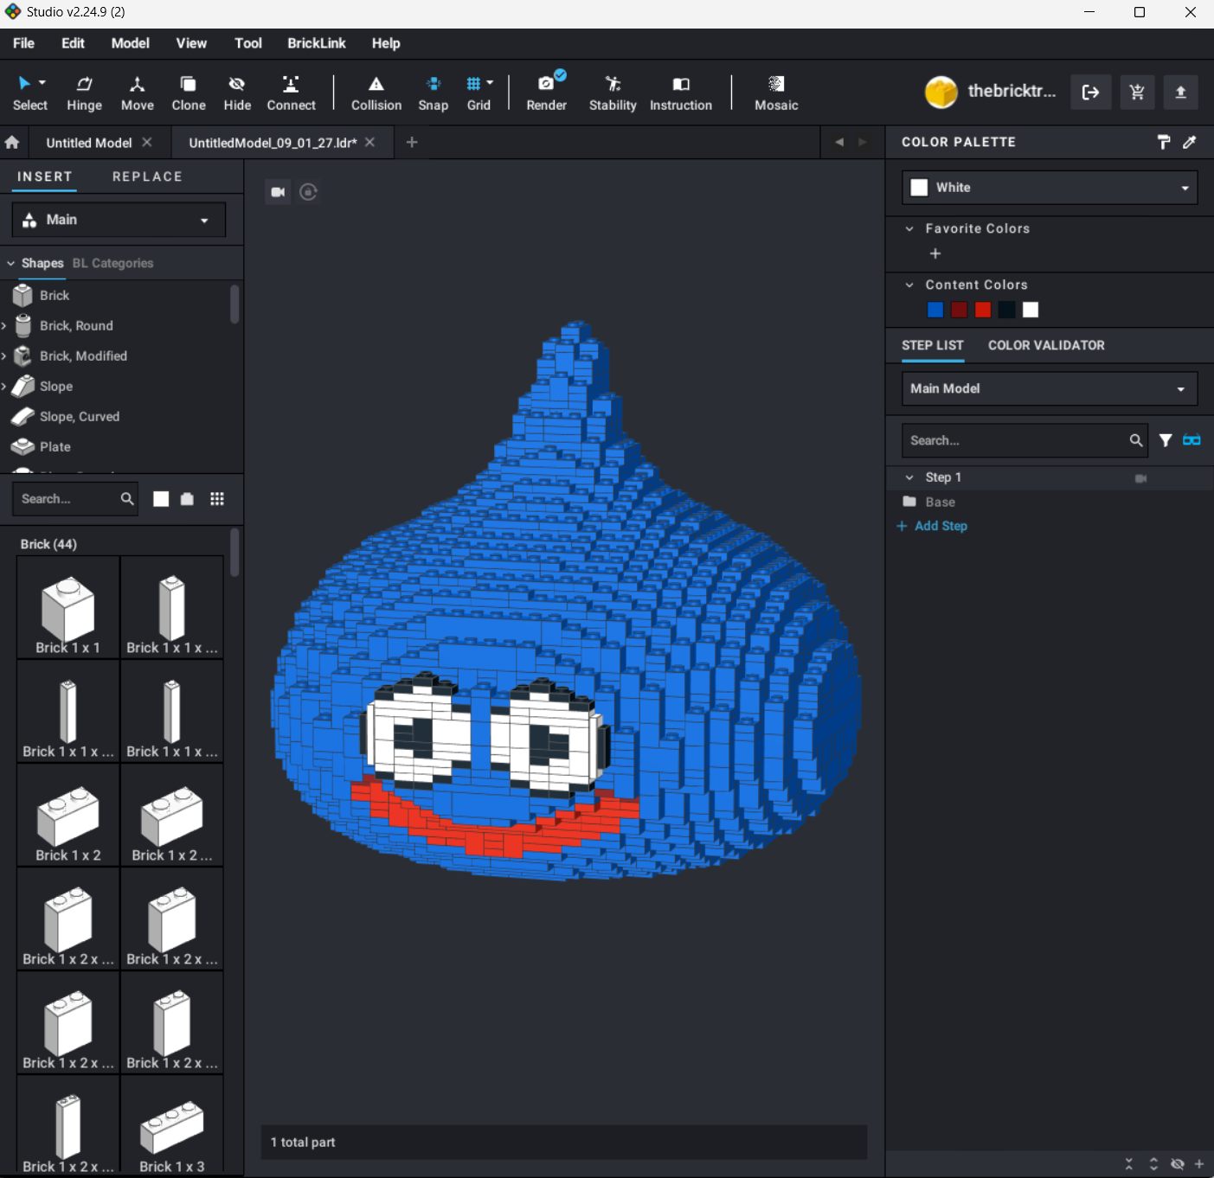Open the COLOR VALIDATOR tab
The image size is (1214, 1178).
[x=1046, y=345]
